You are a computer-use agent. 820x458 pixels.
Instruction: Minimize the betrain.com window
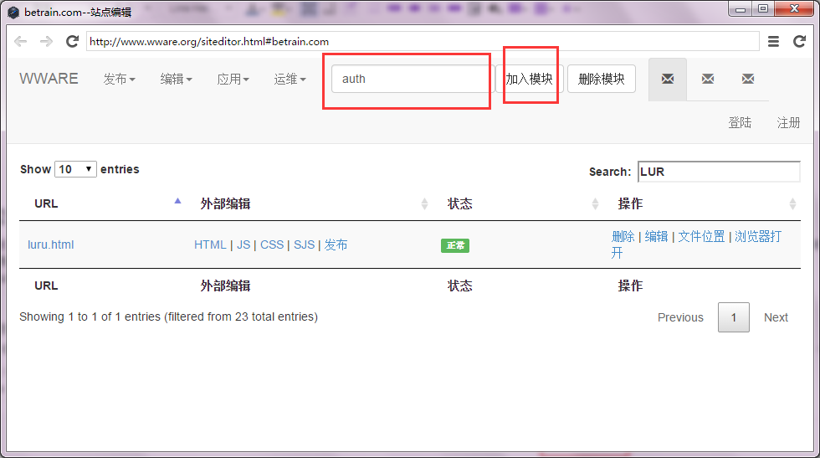click(x=740, y=9)
